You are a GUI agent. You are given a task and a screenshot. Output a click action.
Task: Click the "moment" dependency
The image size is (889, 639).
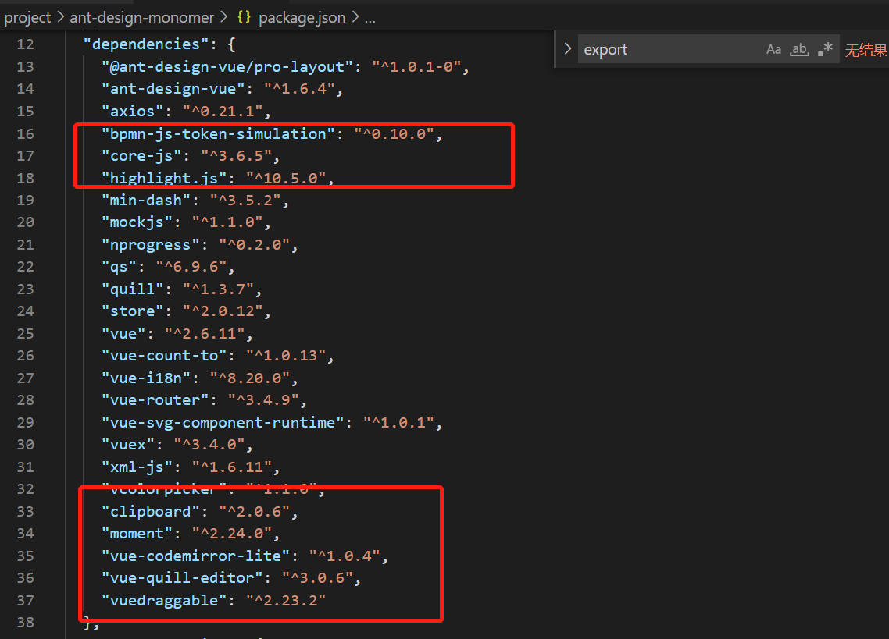coord(137,534)
